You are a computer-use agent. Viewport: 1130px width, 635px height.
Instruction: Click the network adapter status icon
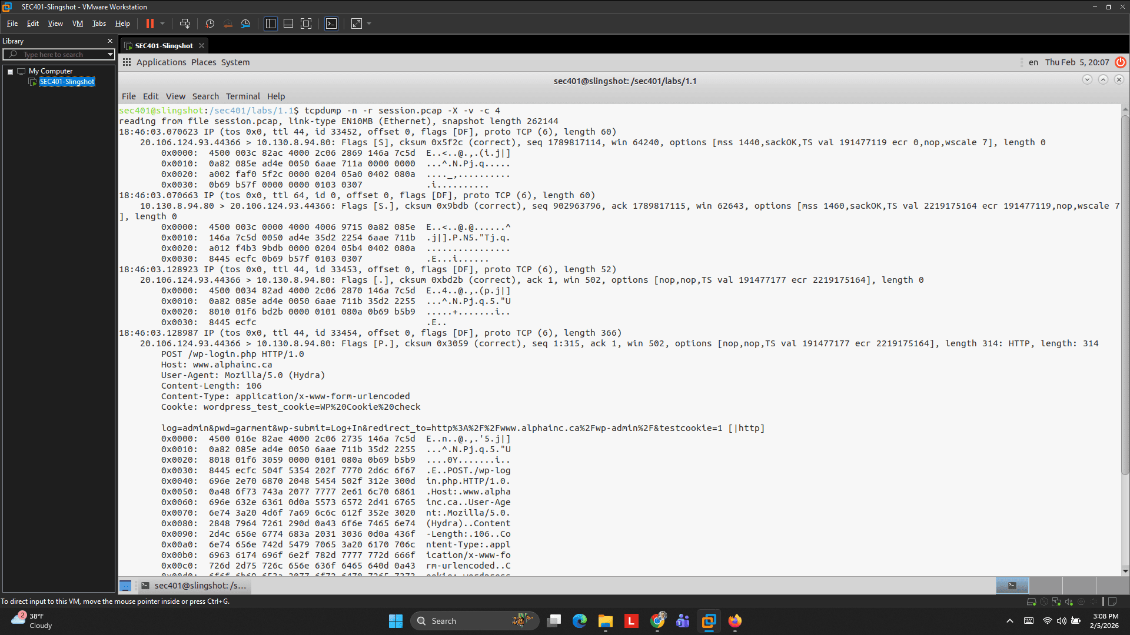(x=1056, y=602)
